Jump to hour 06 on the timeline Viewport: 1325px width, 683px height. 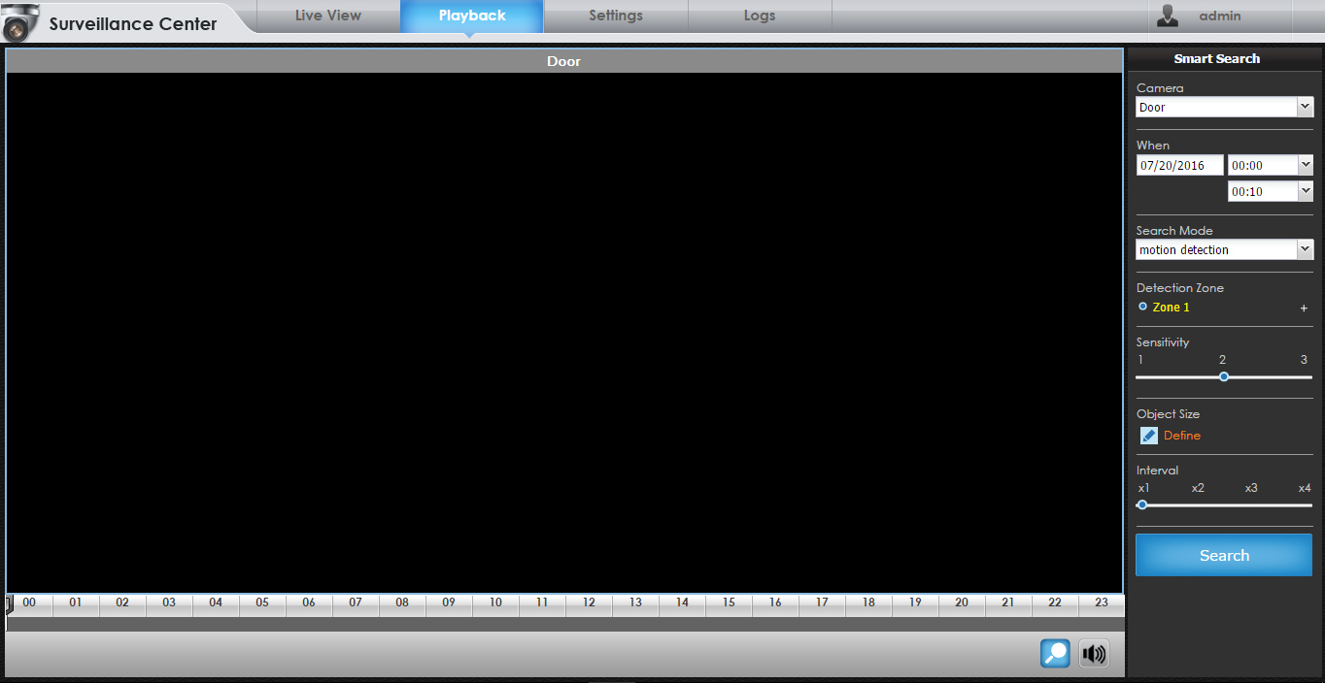point(309,602)
